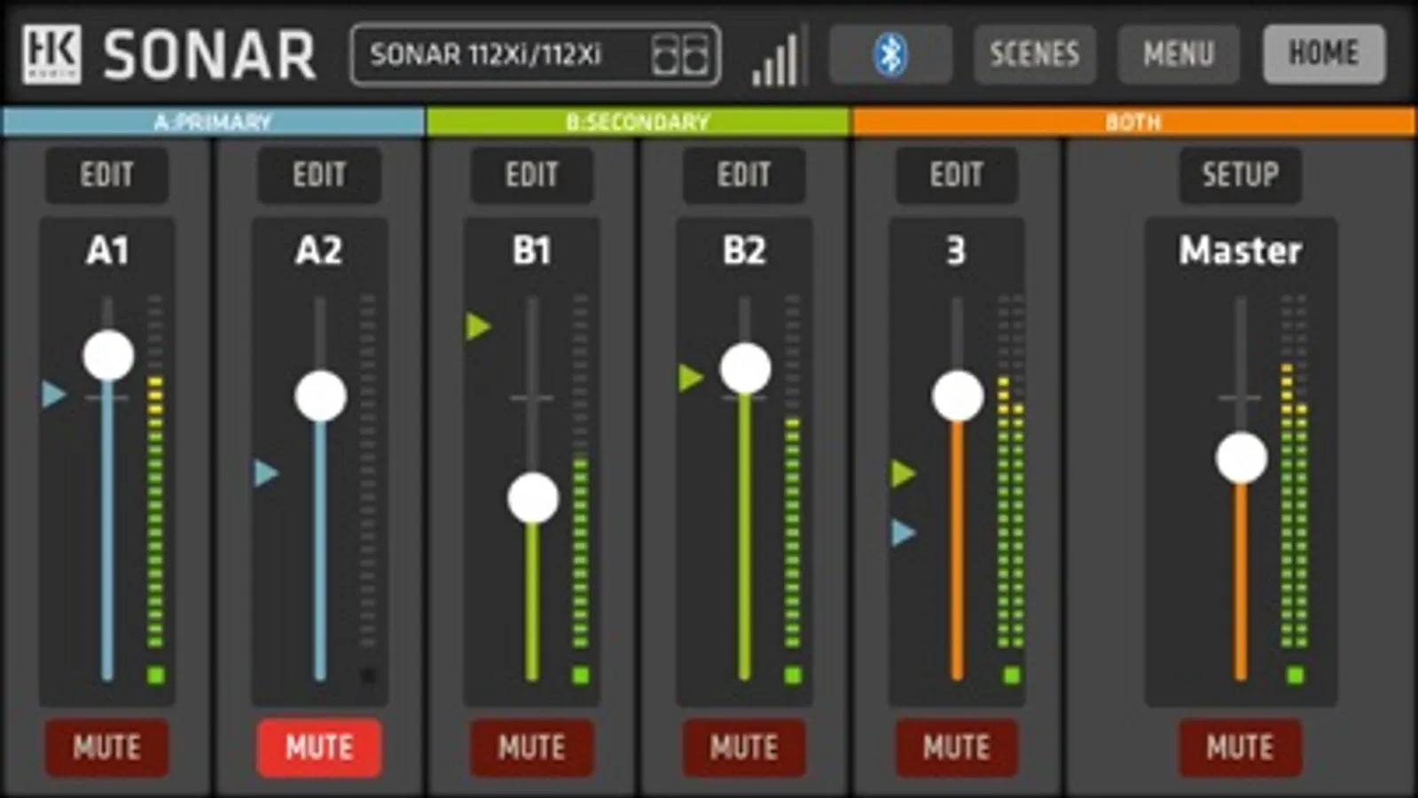Click the speaker pair icon in device box
The image size is (1418, 798).
pos(680,55)
